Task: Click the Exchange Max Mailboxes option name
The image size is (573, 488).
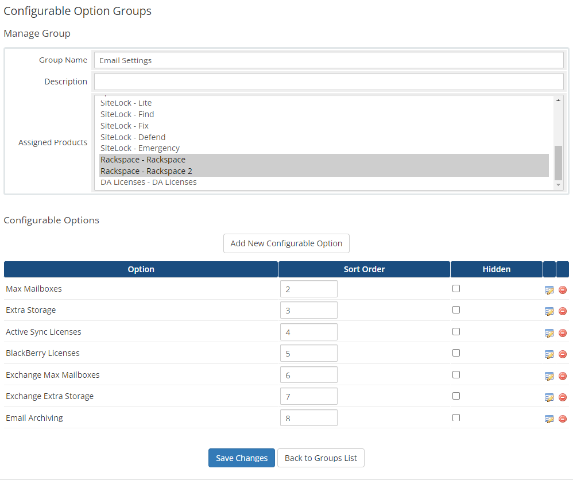Action: click(53, 375)
